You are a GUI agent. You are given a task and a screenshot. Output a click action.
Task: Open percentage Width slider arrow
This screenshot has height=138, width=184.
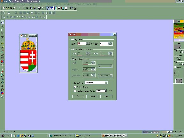click(89, 54)
